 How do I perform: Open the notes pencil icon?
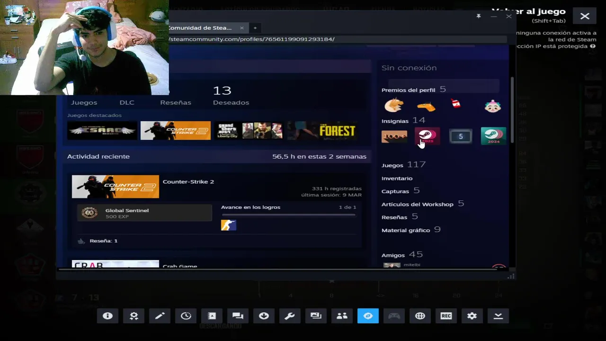tap(160, 316)
